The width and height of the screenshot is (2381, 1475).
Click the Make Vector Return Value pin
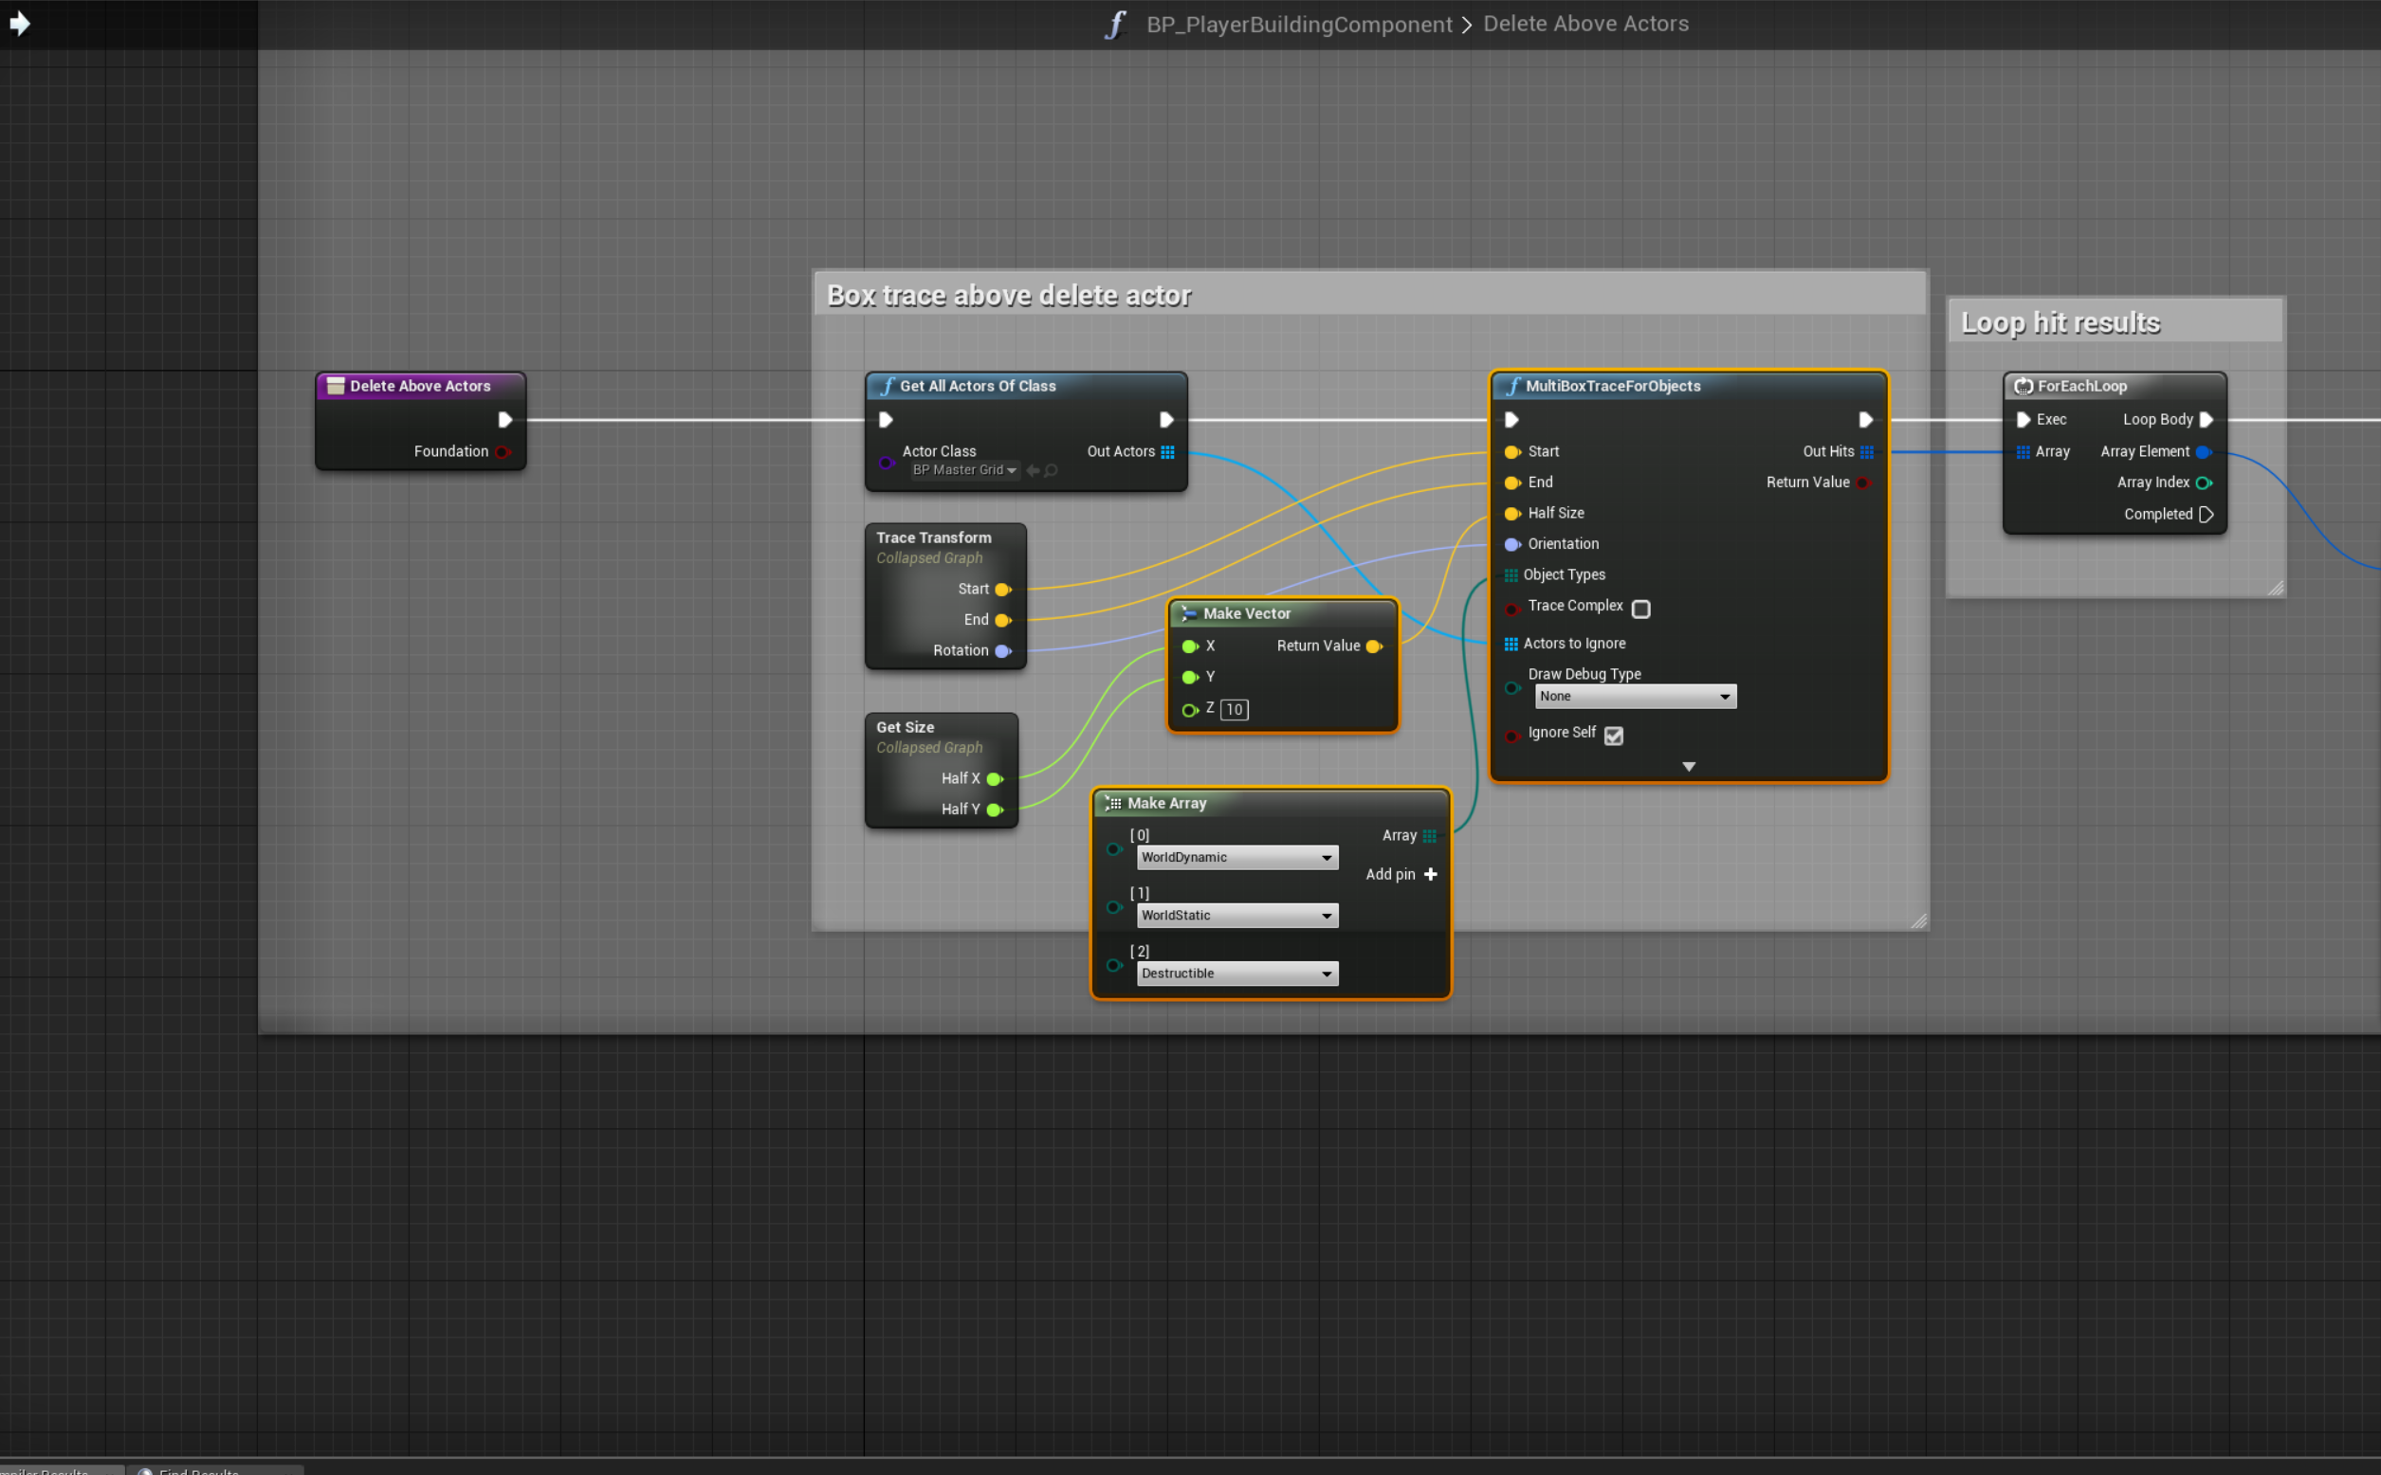(x=1374, y=646)
